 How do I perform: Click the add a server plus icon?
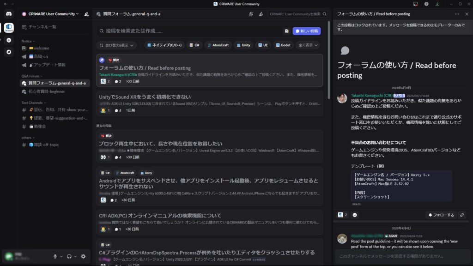point(9,40)
